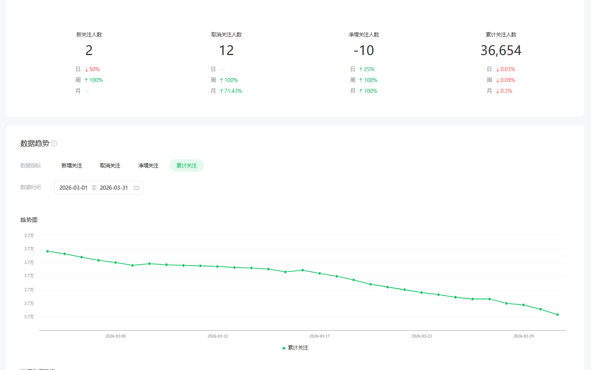Image resolution: width=591 pixels, height=370 pixels.
Task: Click the daily 25% change under 净增关注人数
Action: [x=367, y=70]
